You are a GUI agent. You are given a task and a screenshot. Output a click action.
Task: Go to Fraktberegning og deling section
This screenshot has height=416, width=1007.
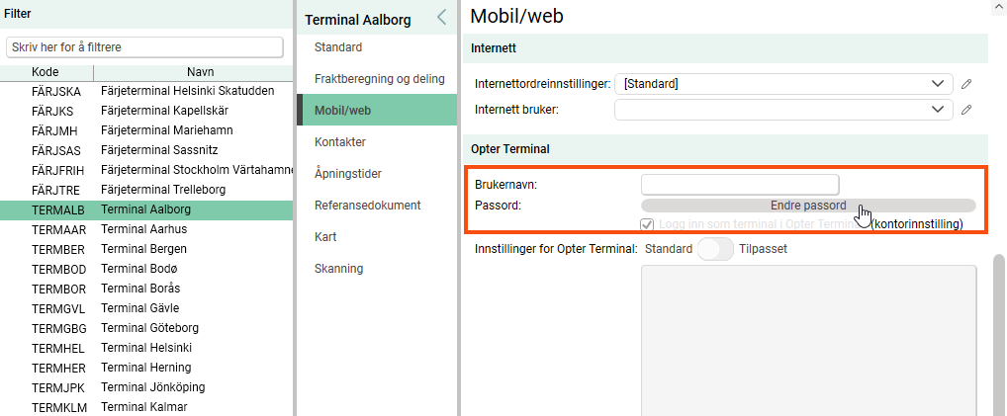(379, 79)
